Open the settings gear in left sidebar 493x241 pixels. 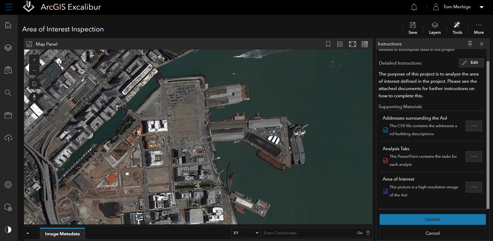(8, 184)
